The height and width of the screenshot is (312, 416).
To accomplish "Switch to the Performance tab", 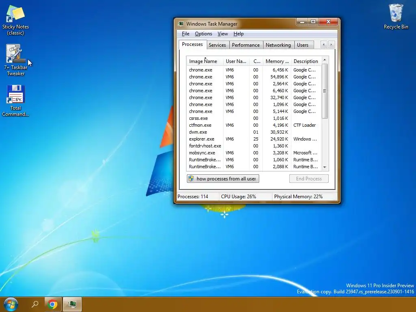I will point(246,45).
